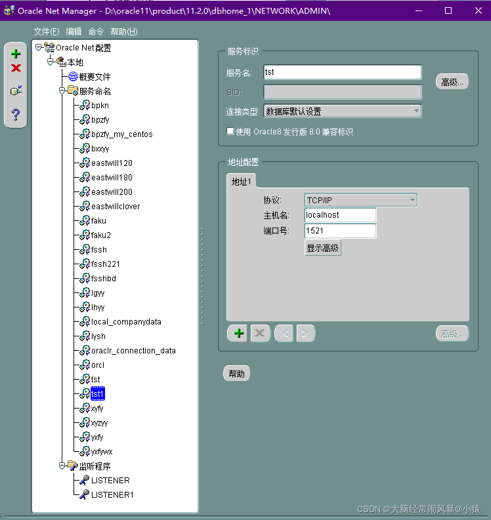Select the lgyy service entry
The width and height of the screenshot is (491, 520).
pos(98,293)
